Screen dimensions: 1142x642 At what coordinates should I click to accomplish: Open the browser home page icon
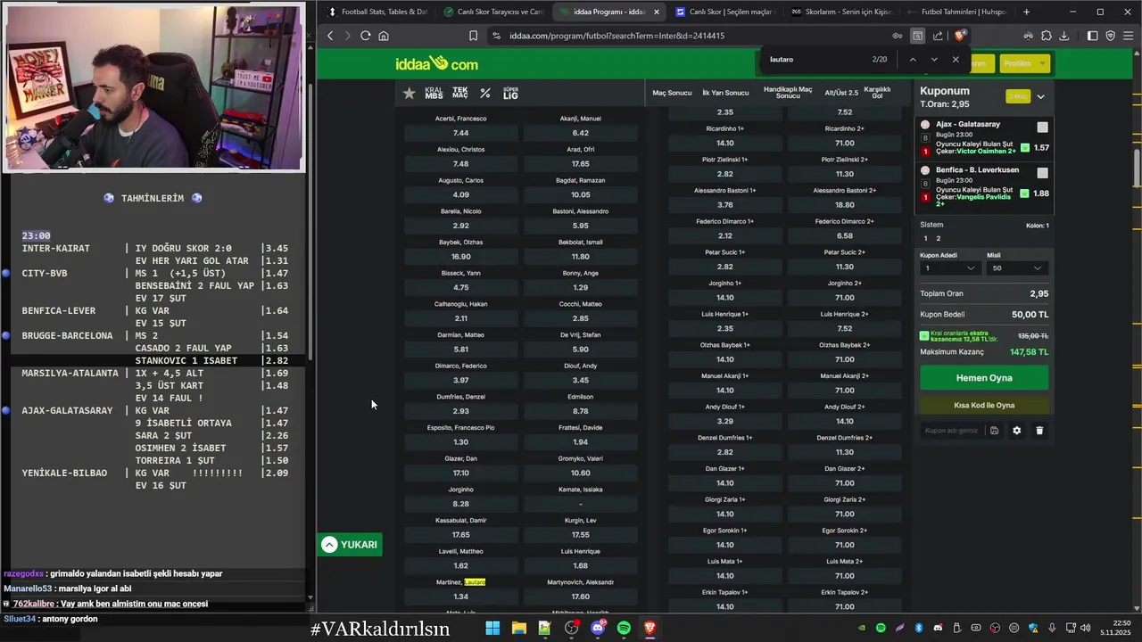(384, 36)
